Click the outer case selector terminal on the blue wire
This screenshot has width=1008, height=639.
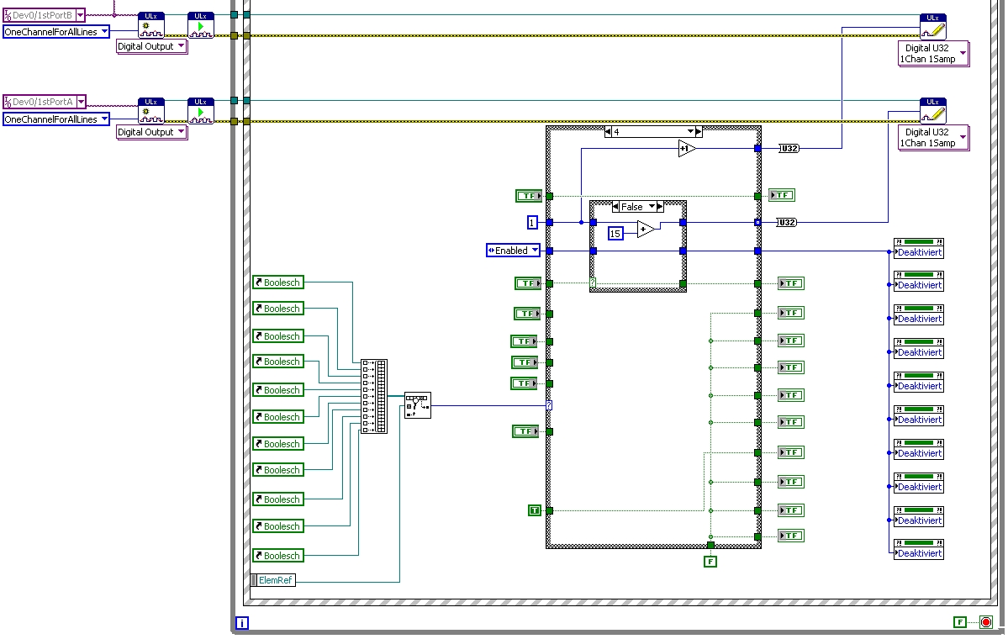pos(549,405)
